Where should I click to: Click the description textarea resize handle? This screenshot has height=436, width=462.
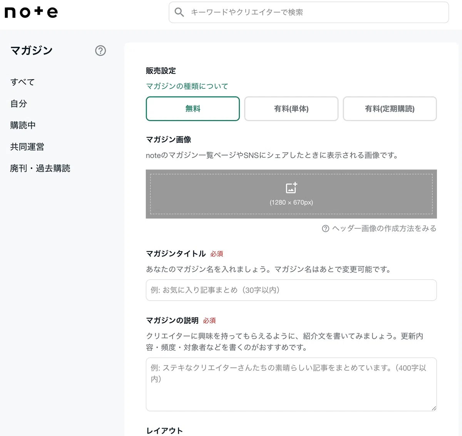434,408
